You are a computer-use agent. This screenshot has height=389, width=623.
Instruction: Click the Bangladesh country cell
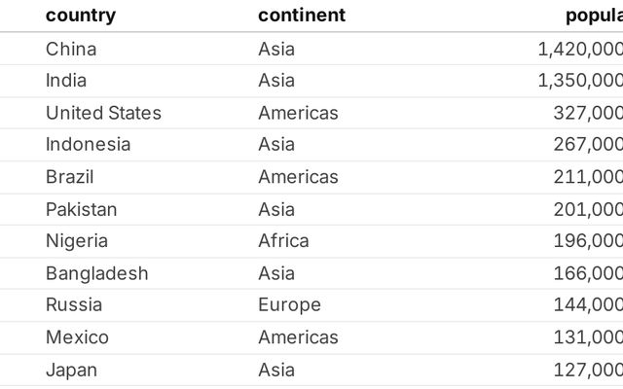[x=96, y=273]
